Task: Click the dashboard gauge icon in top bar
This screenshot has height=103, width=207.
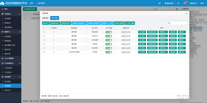Action: tap(160, 3)
